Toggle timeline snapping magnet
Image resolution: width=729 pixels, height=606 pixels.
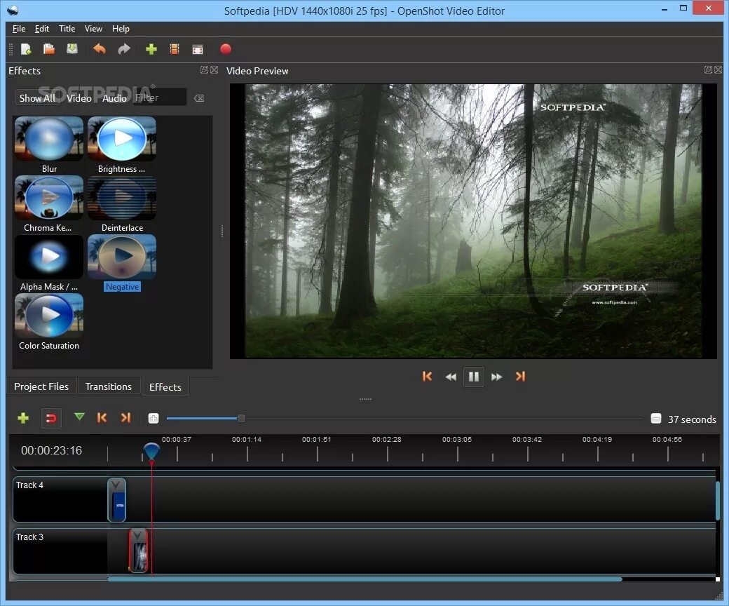point(50,418)
